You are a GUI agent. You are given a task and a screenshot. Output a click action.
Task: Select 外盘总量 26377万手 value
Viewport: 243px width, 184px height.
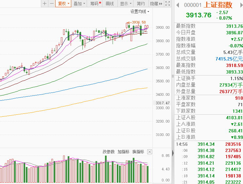click(231, 92)
